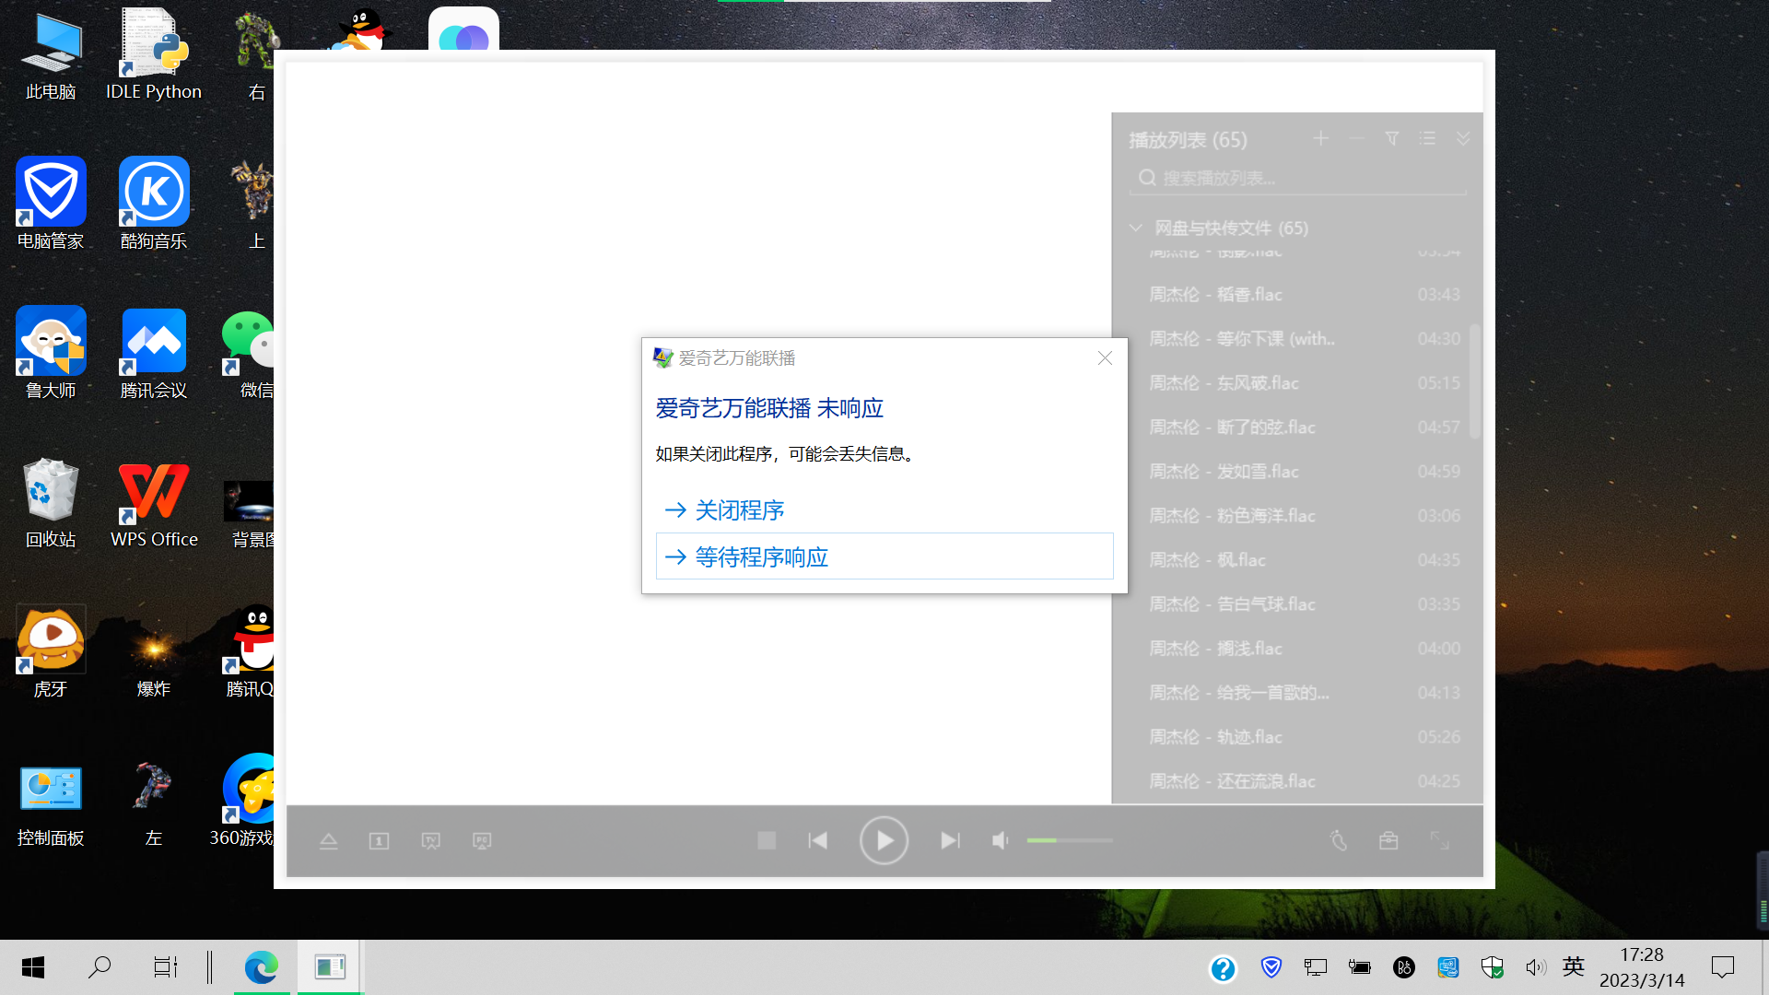The image size is (1769, 995).
Task: Click the 搜索播放列表 search field
Action: point(1297,178)
